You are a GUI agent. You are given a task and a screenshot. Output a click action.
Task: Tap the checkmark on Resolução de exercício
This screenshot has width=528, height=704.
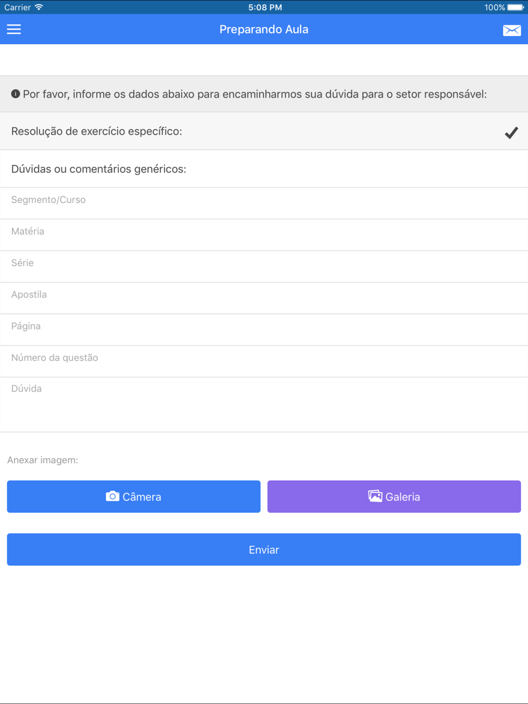(x=511, y=132)
